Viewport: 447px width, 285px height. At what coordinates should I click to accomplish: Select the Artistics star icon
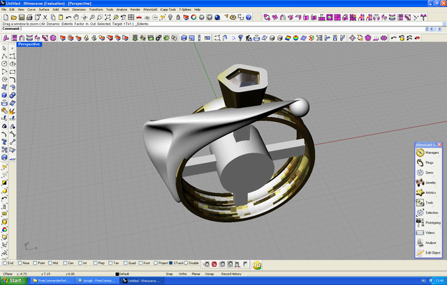click(420, 192)
